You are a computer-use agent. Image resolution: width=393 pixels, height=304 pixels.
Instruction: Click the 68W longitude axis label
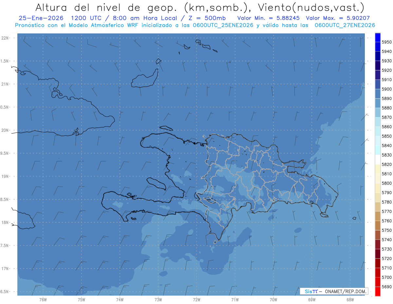click(350, 300)
